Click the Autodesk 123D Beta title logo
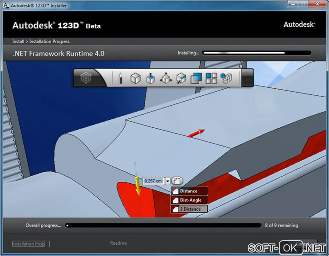The image size is (329, 256). pyautogui.click(x=56, y=25)
